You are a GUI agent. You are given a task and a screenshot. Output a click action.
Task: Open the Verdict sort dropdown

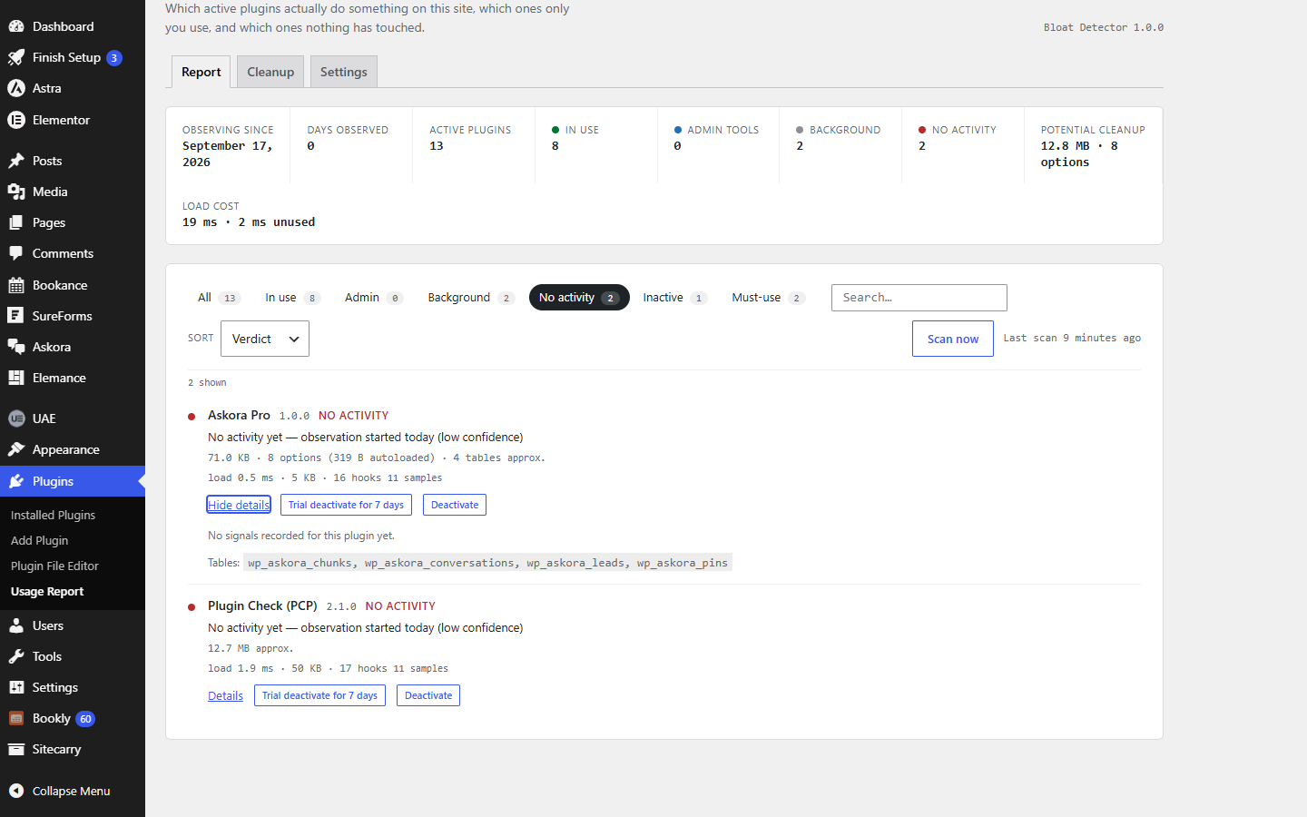point(265,339)
